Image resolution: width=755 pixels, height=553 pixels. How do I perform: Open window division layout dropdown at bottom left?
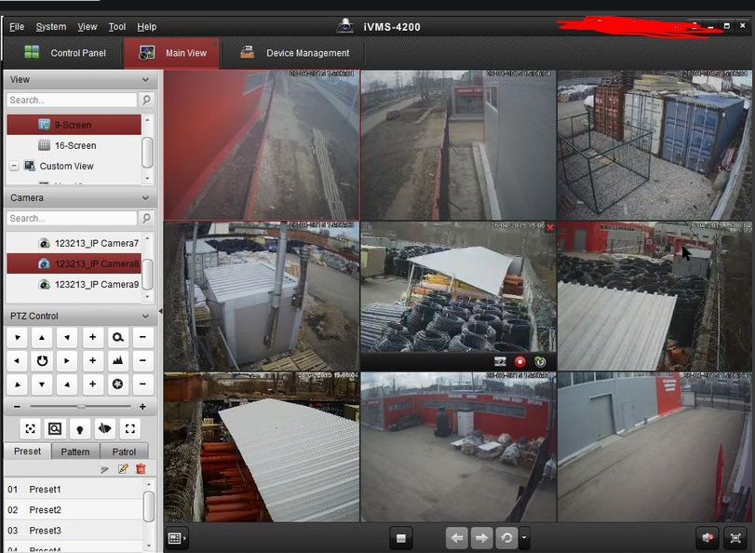[x=176, y=538]
